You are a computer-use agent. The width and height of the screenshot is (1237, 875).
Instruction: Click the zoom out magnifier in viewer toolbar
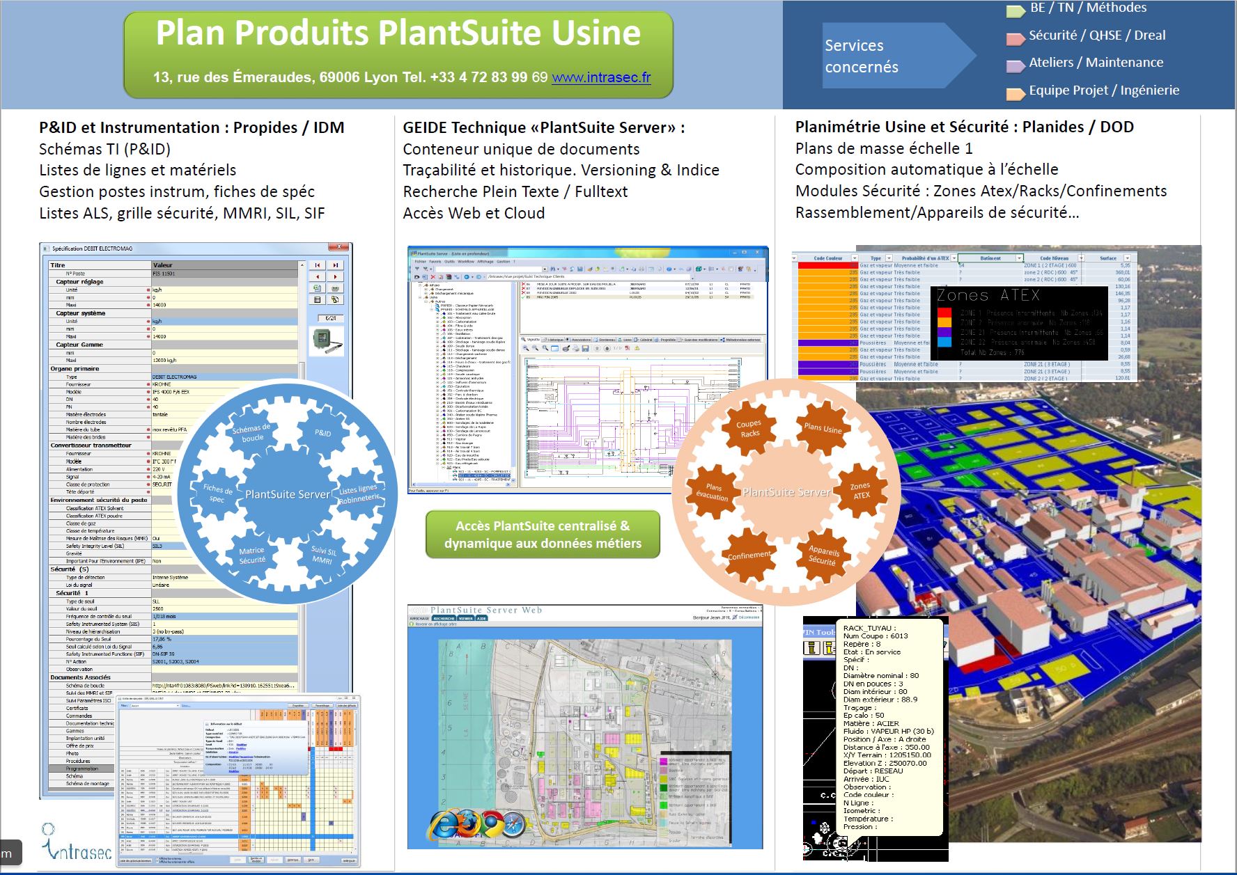(x=535, y=348)
